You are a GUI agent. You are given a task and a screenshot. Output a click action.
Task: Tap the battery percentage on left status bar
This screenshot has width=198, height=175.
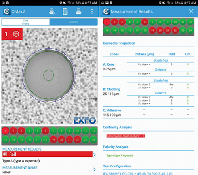point(78,3)
